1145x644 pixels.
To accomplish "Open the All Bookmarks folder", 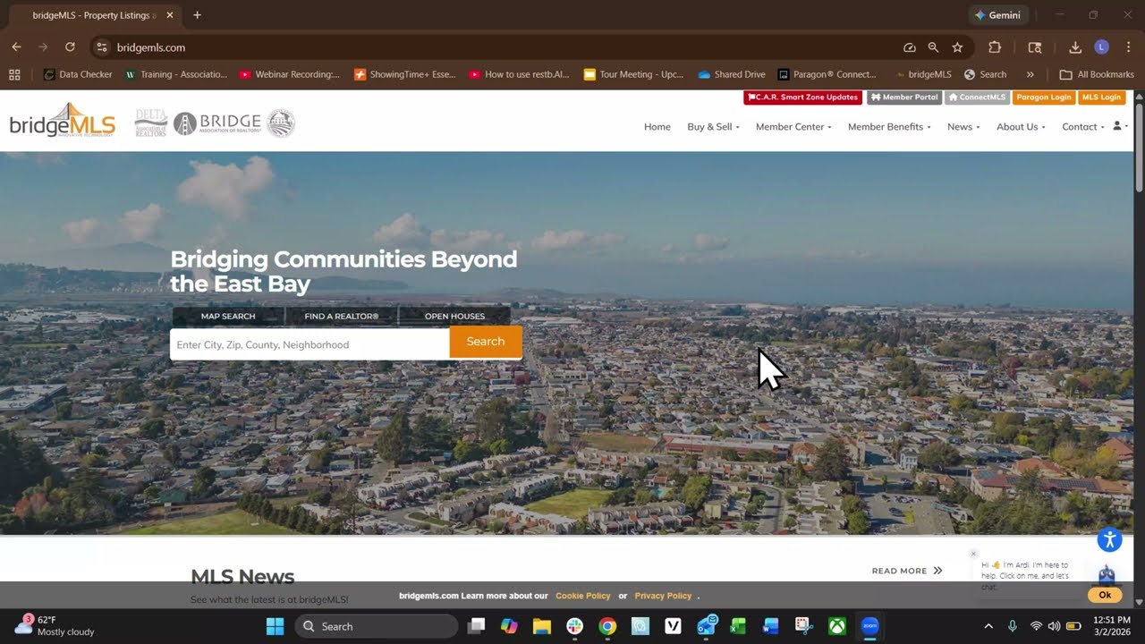I will 1097,74.
